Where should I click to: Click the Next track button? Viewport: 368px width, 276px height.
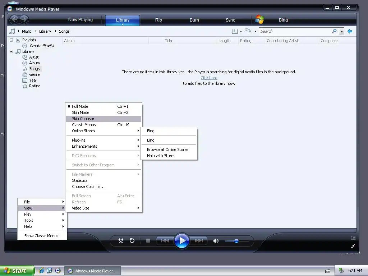(199, 240)
